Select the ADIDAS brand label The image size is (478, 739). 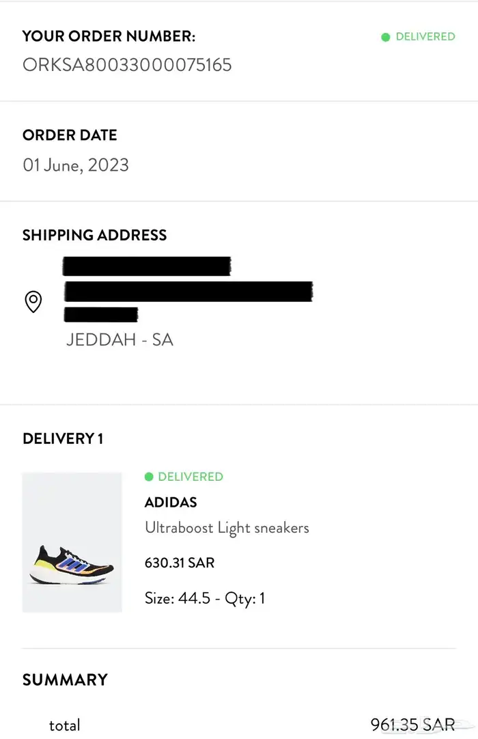[x=170, y=502]
